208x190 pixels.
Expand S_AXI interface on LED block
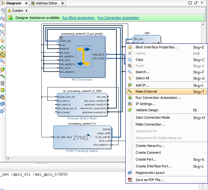(135, 39)
